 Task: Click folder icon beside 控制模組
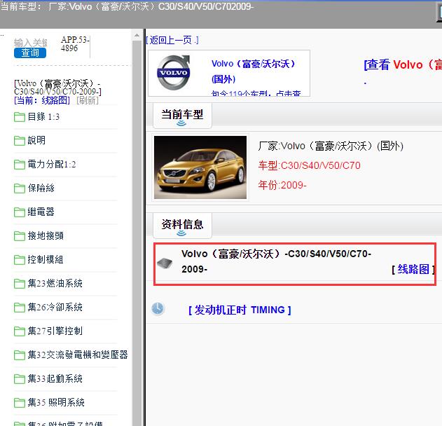[20, 260]
